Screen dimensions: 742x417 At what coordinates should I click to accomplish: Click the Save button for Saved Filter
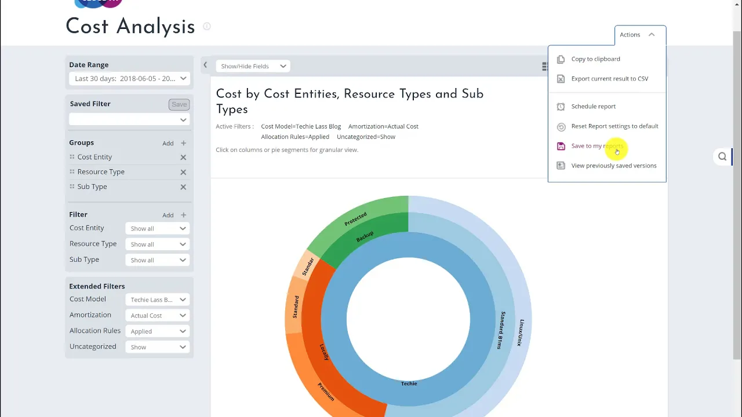pos(179,104)
